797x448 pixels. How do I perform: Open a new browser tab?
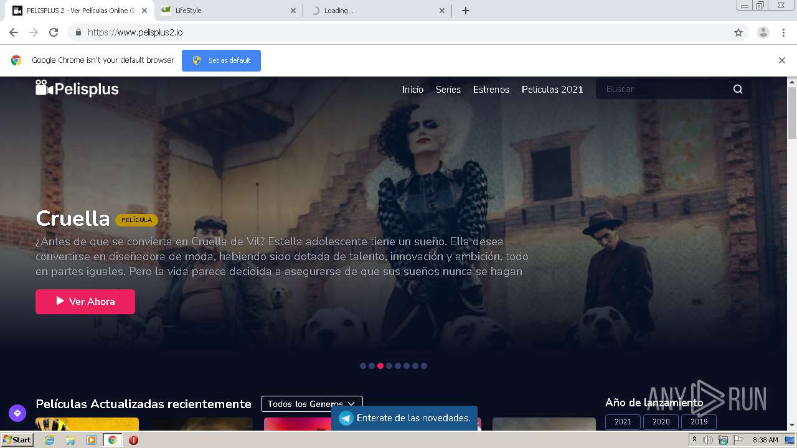(466, 11)
